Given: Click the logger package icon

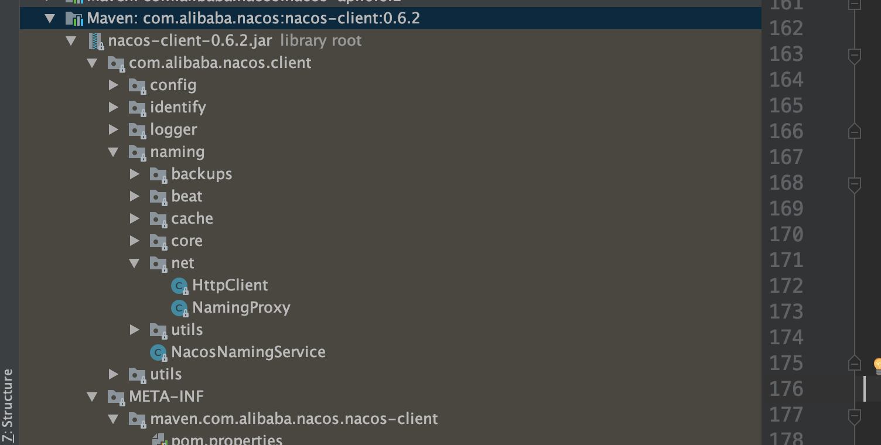Looking at the screenshot, I should (x=136, y=129).
